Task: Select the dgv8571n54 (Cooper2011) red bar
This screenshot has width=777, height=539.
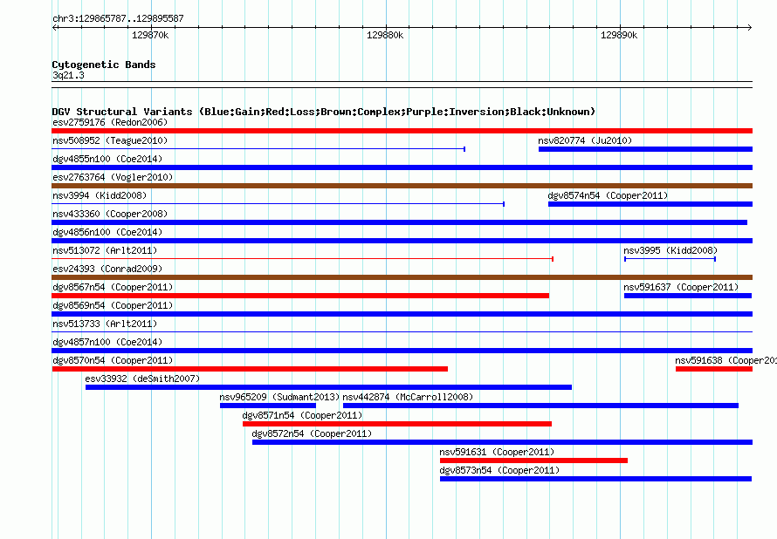Action: click(x=397, y=424)
